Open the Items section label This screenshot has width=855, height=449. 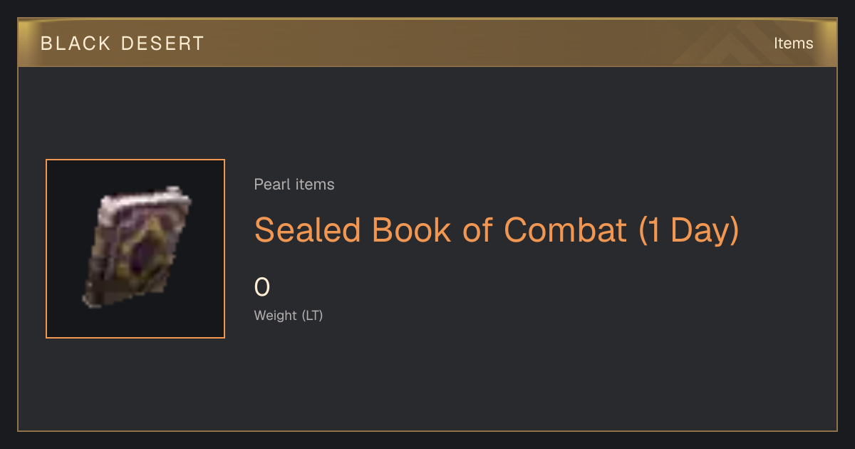pyautogui.click(x=794, y=43)
